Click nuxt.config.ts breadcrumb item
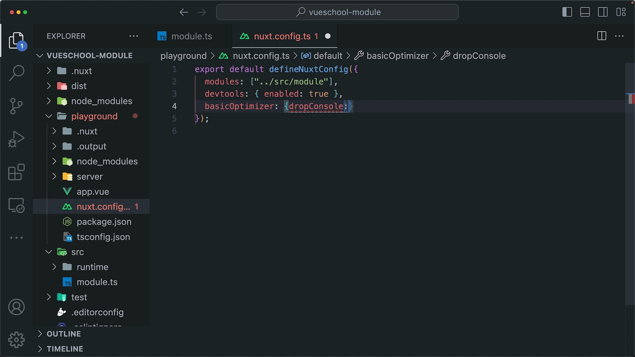This screenshot has width=635, height=357. [x=254, y=56]
